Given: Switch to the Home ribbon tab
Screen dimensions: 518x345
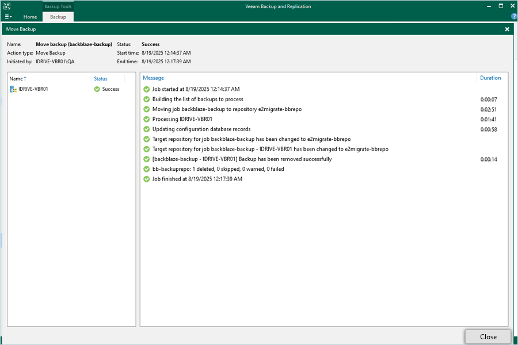Looking at the screenshot, I should pos(30,17).
